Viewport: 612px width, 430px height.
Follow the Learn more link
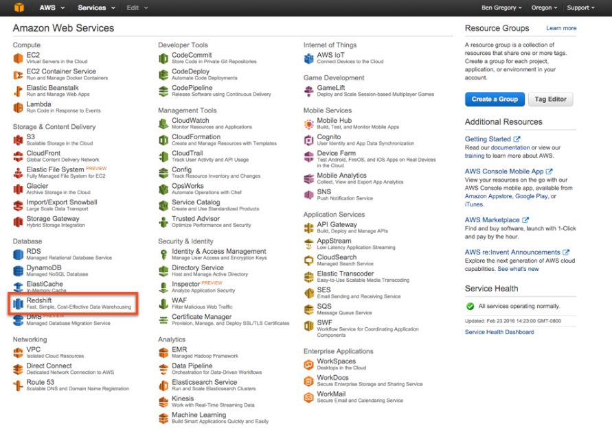(x=561, y=28)
